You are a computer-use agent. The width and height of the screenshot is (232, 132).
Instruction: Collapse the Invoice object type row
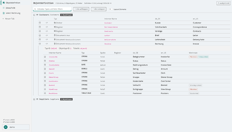click(x=40, y=44)
